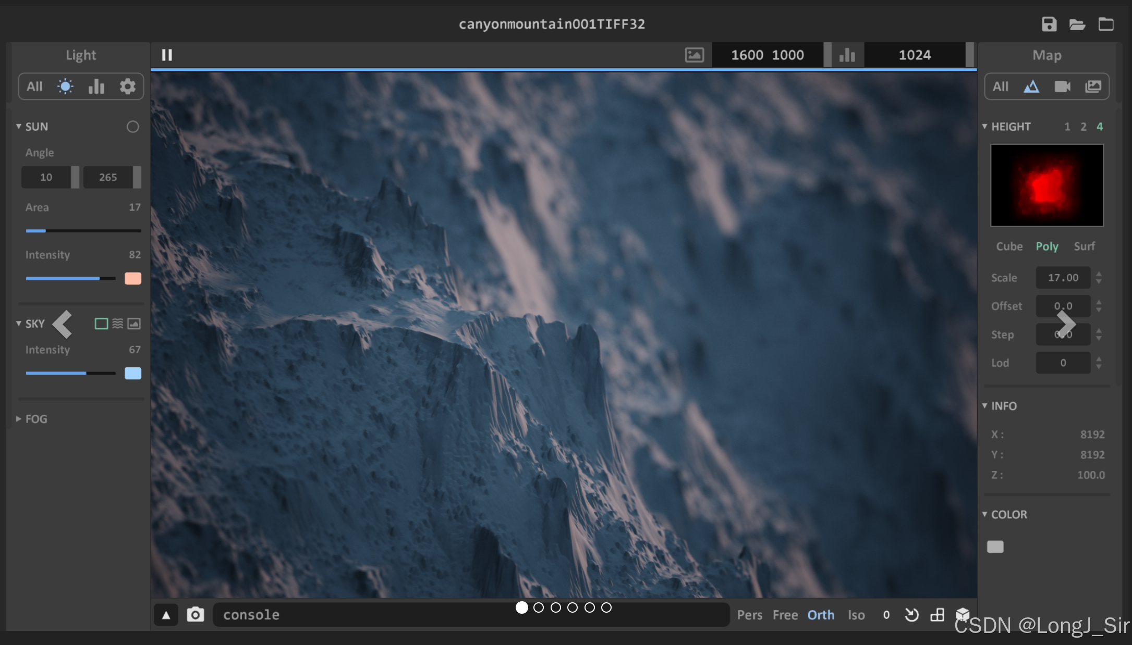Viewport: 1132px width, 645px height.
Task: Select the Surf render mode
Action: (x=1084, y=246)
